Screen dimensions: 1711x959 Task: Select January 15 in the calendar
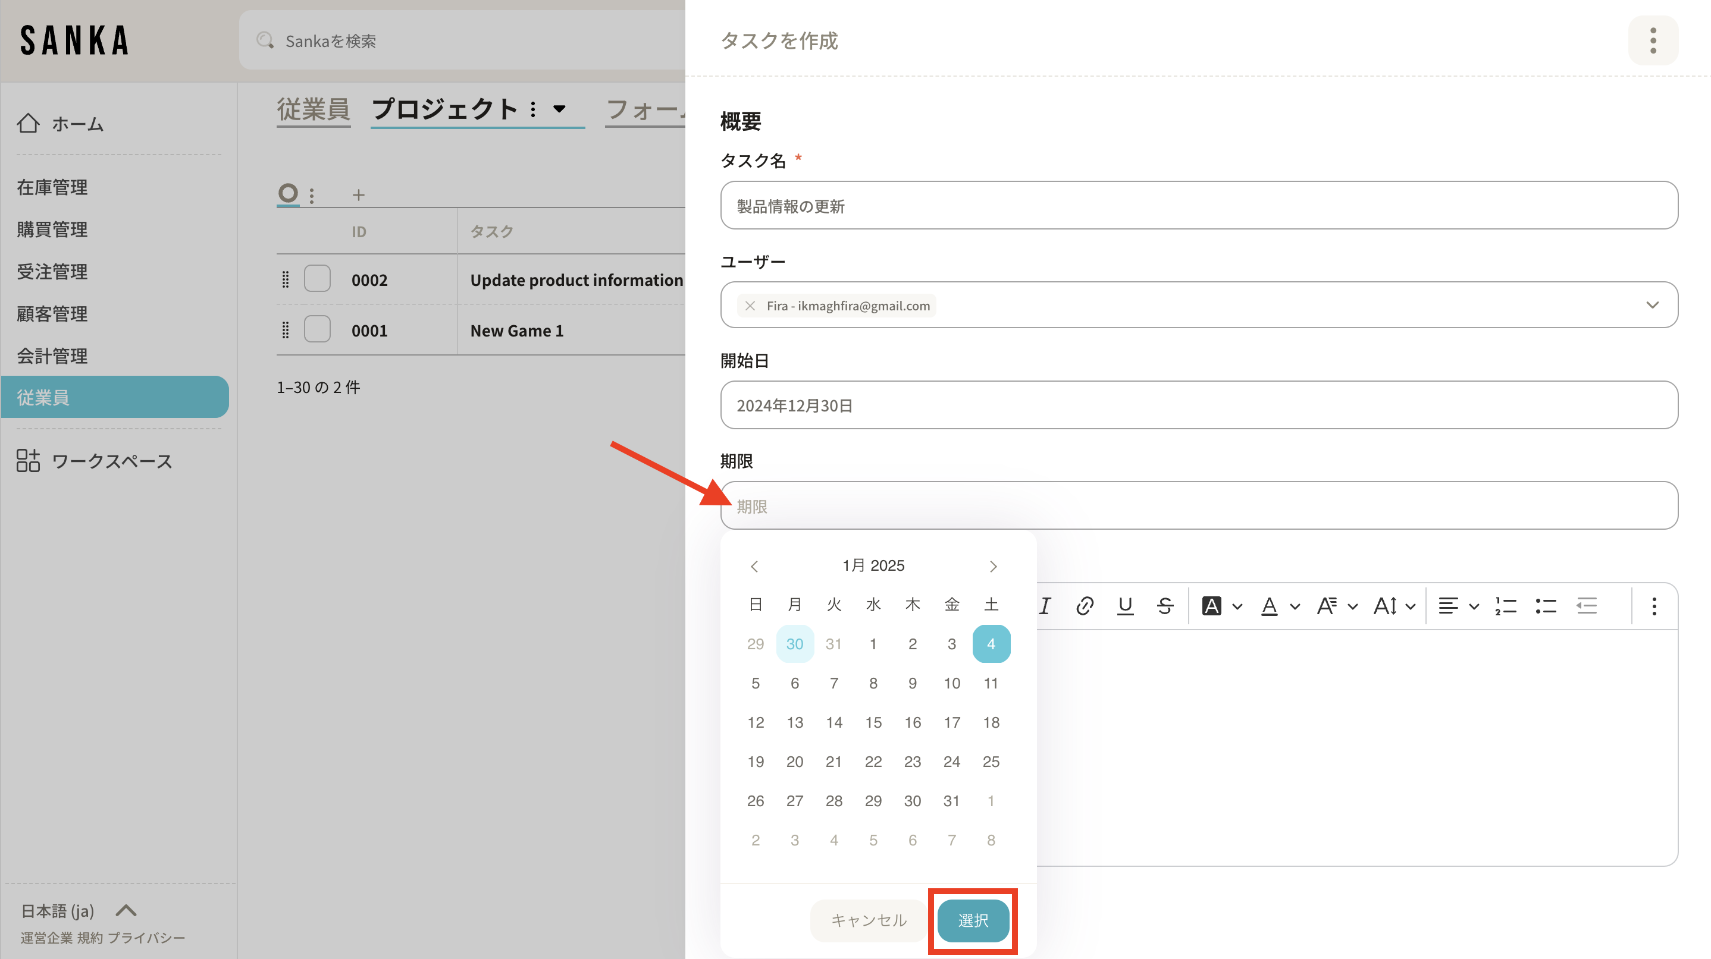pos(873,722)
